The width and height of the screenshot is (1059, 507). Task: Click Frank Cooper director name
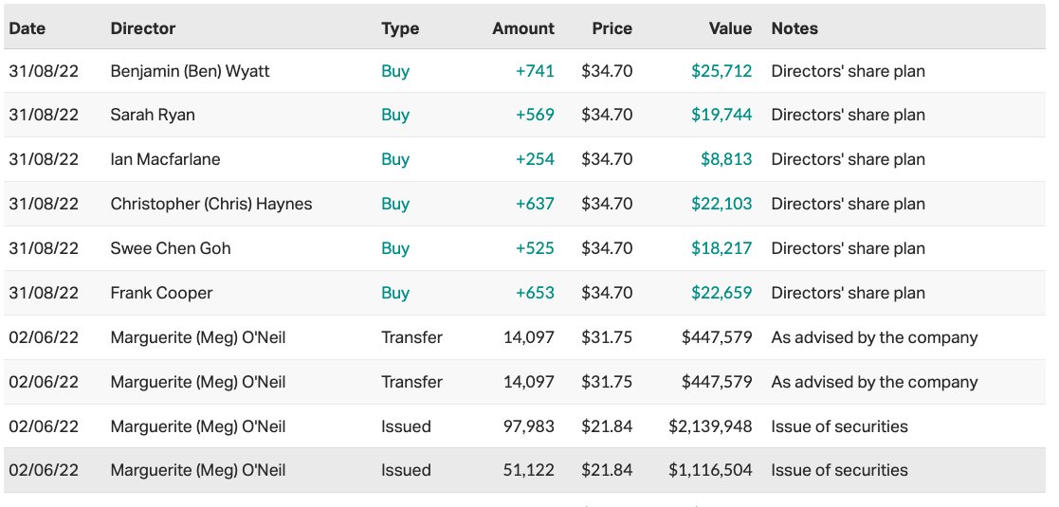click(x=161, y=293)
